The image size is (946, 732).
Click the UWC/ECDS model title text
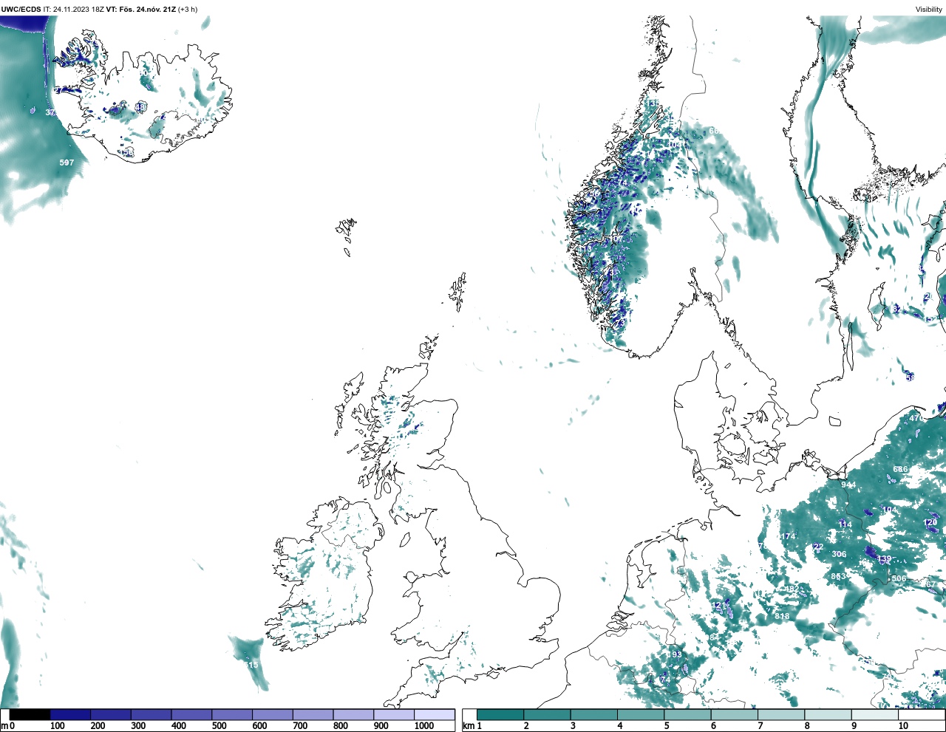(21, 9)
